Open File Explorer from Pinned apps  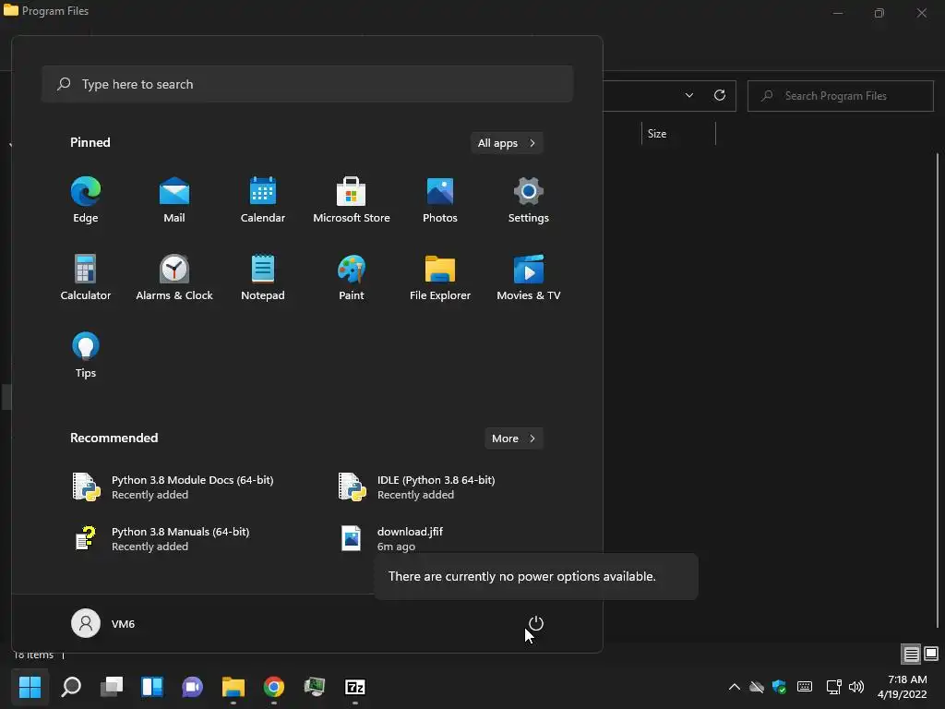[440, 277]
